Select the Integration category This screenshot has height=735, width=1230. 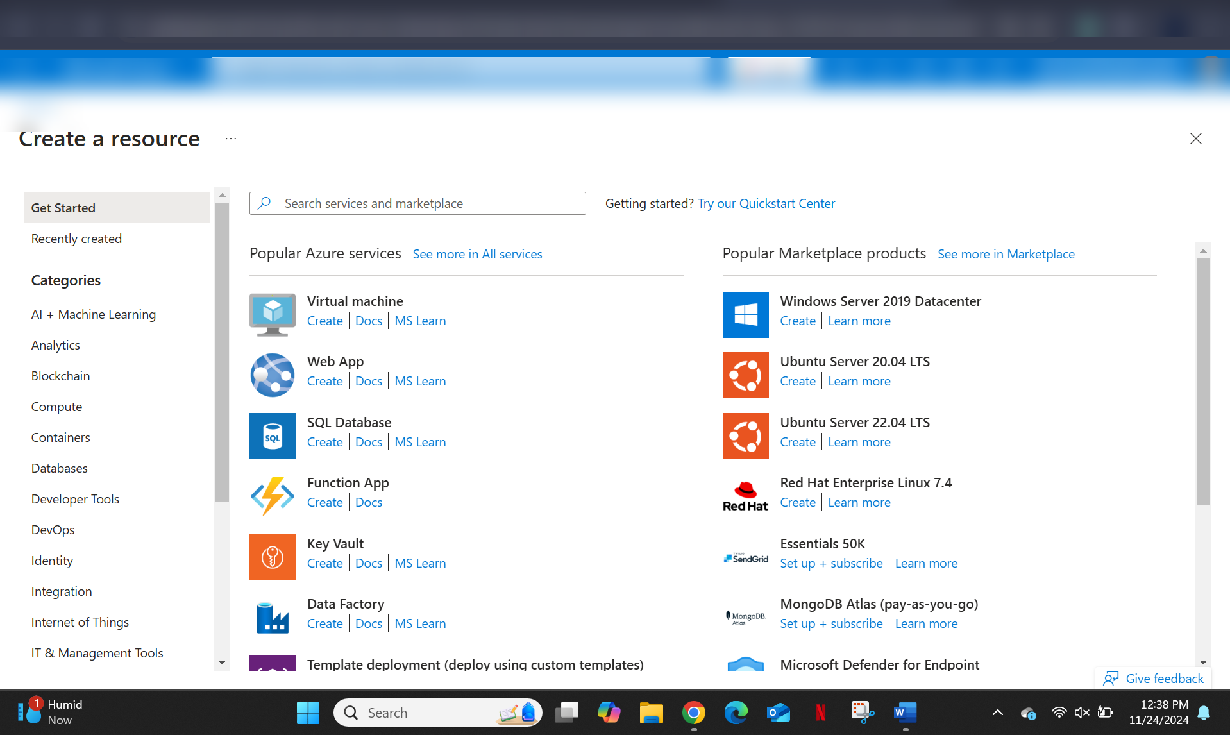click(x=62, y=591)
